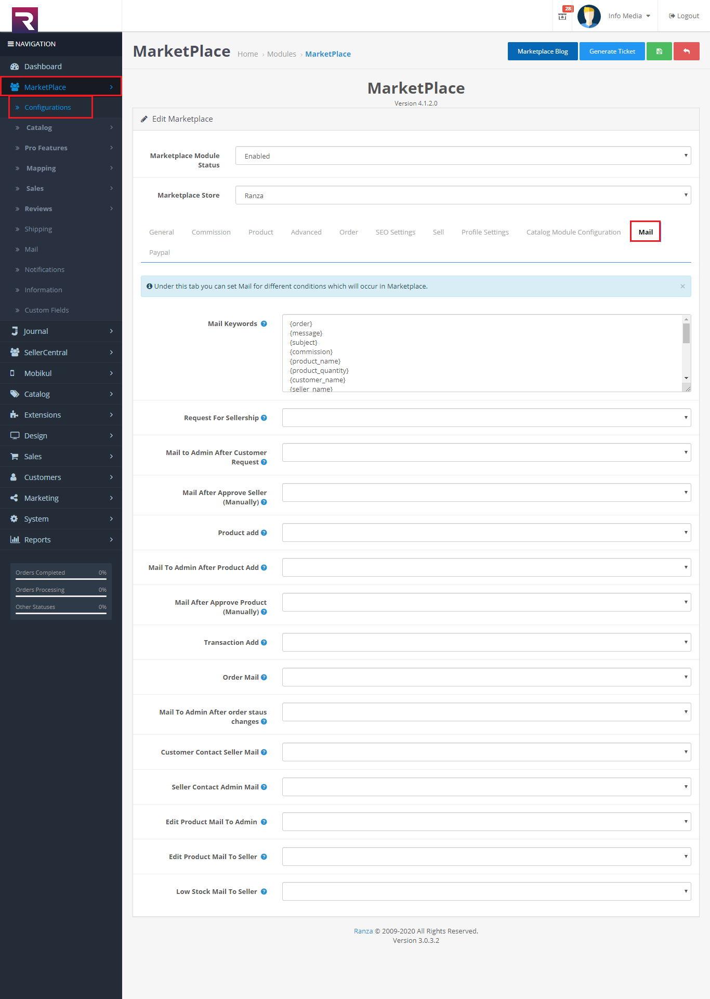710x999 pixels.
Task: Open Mail to Admin After Customer Request dropdown
Action: (x=487, y=452)
